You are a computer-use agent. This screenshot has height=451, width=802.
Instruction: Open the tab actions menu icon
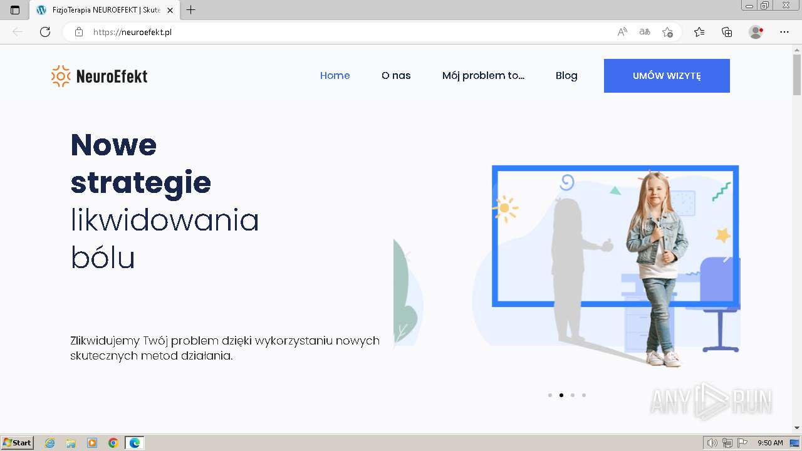(x=15, y=10)
